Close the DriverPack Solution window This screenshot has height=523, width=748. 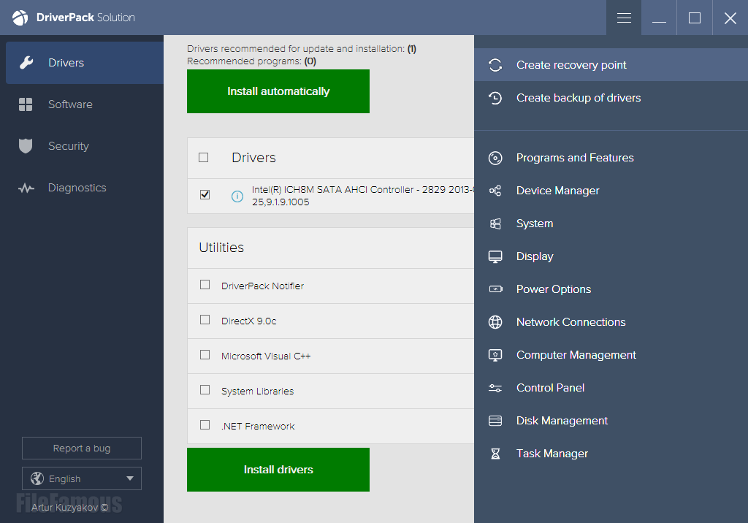click(x=730, y=18)
